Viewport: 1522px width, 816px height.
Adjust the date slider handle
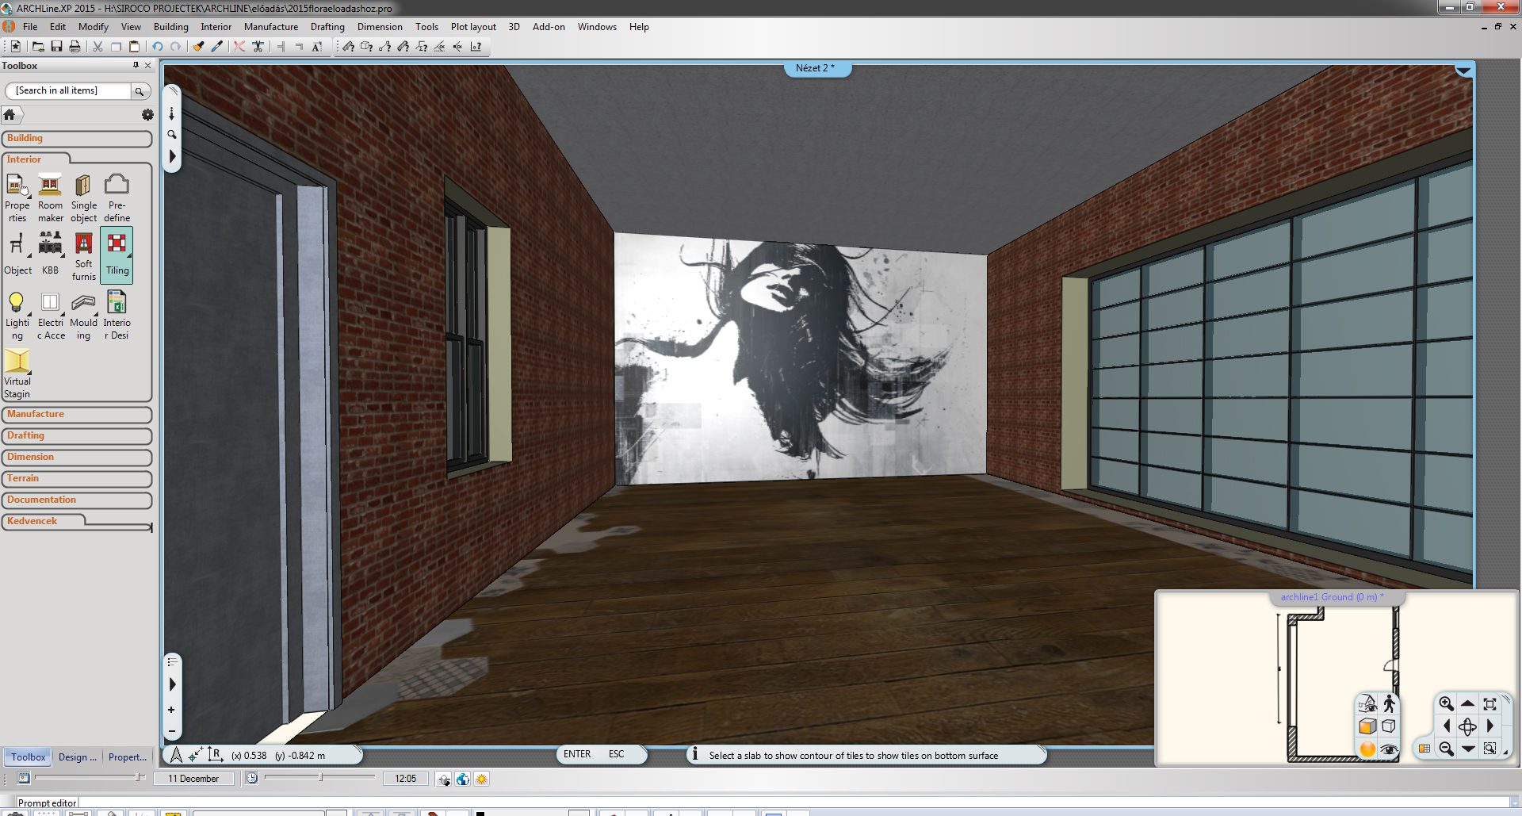coord(138,778)
